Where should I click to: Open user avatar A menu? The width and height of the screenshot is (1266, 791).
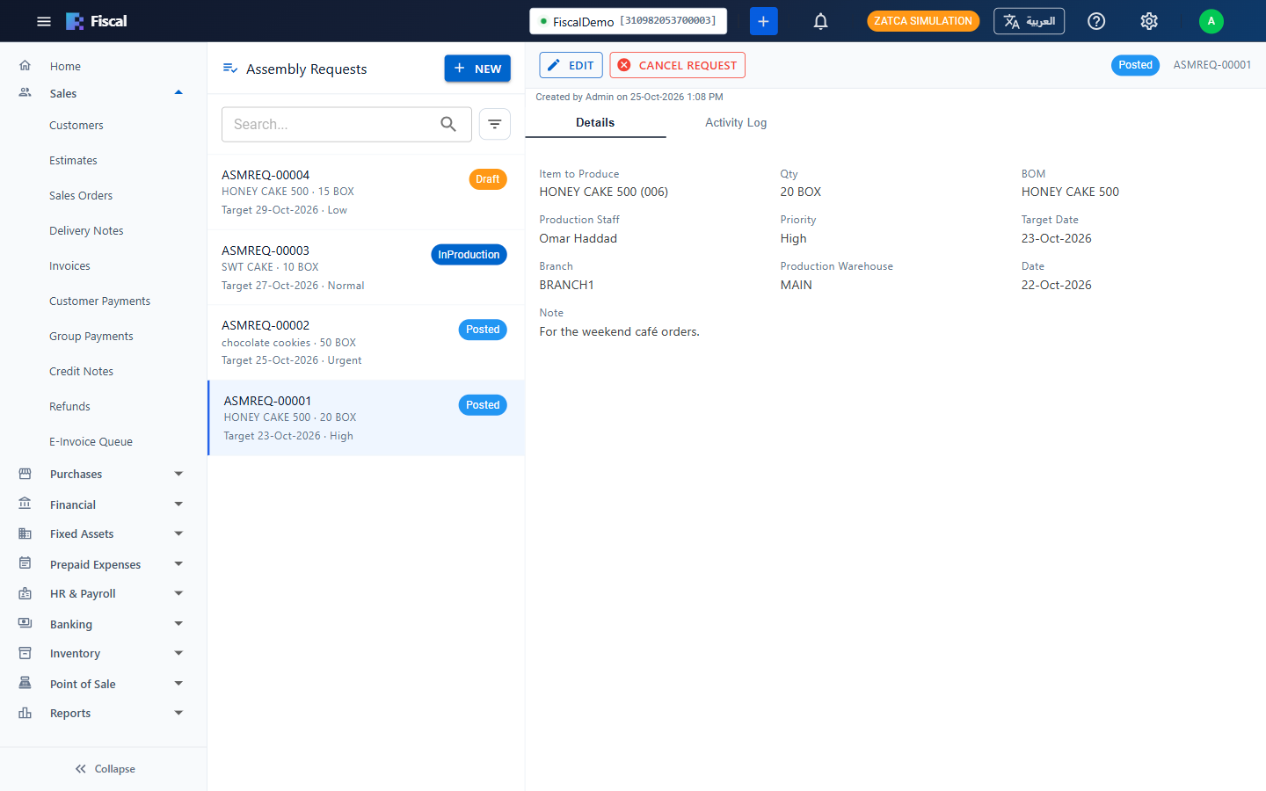coord(1211,21)
